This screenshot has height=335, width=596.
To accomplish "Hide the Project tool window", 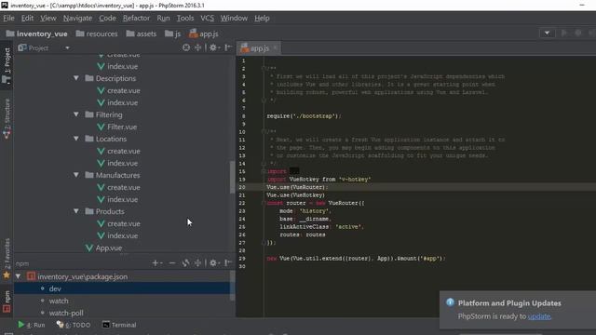I will tap(228, 47).
